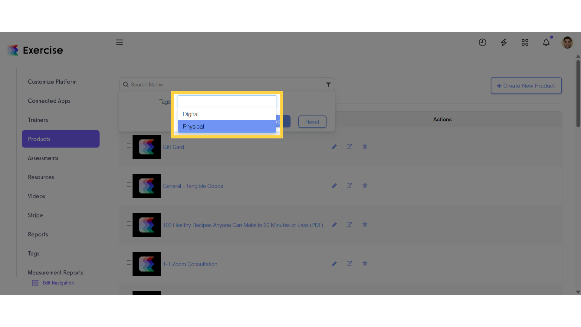Open the notifications bell
The width and height of the screenshot is (581, 327).
tap(546, 42)
